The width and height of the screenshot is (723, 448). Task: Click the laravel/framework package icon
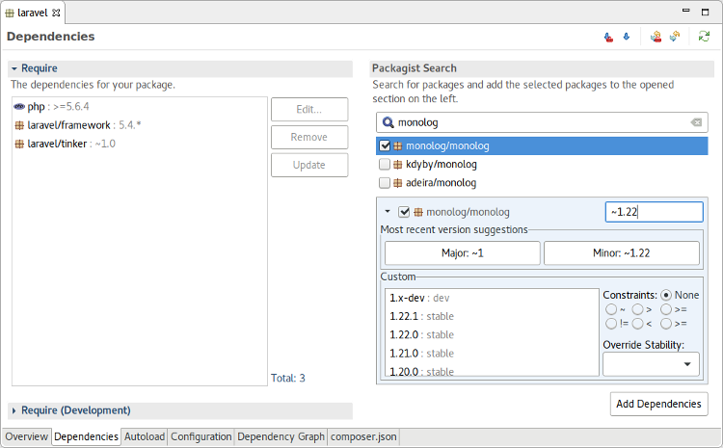point(19,125)
